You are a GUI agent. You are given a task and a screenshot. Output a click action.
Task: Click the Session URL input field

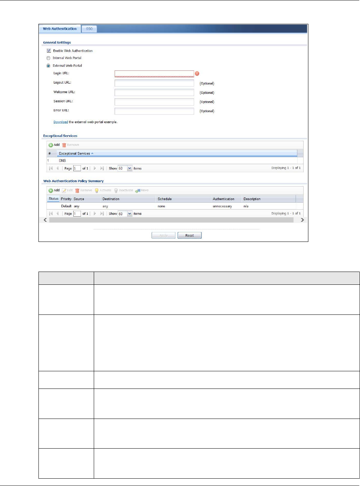(x=154, y=102)
